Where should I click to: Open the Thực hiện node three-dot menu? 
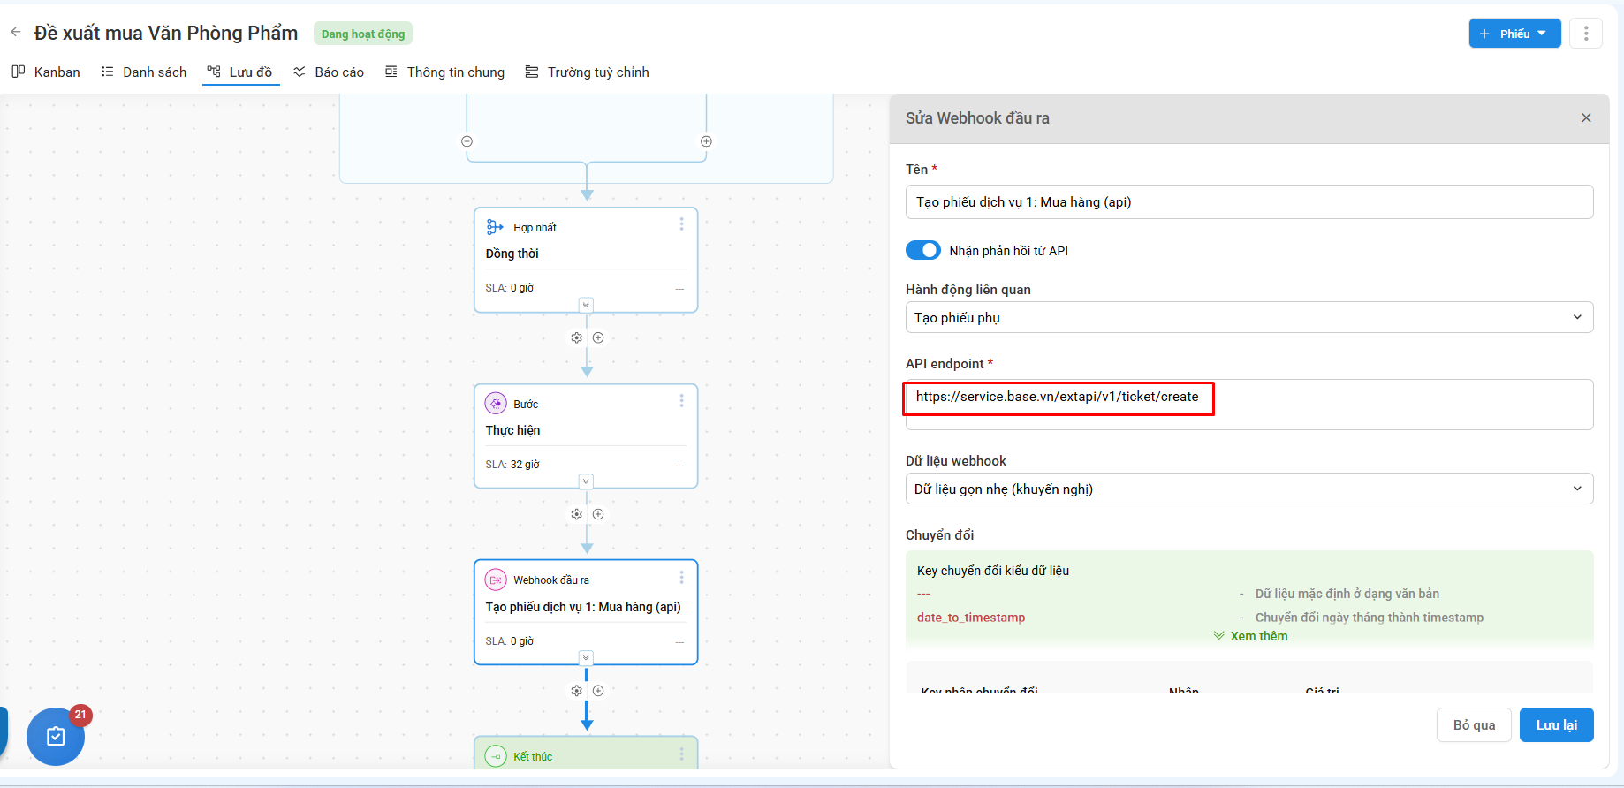coord(681,401)
